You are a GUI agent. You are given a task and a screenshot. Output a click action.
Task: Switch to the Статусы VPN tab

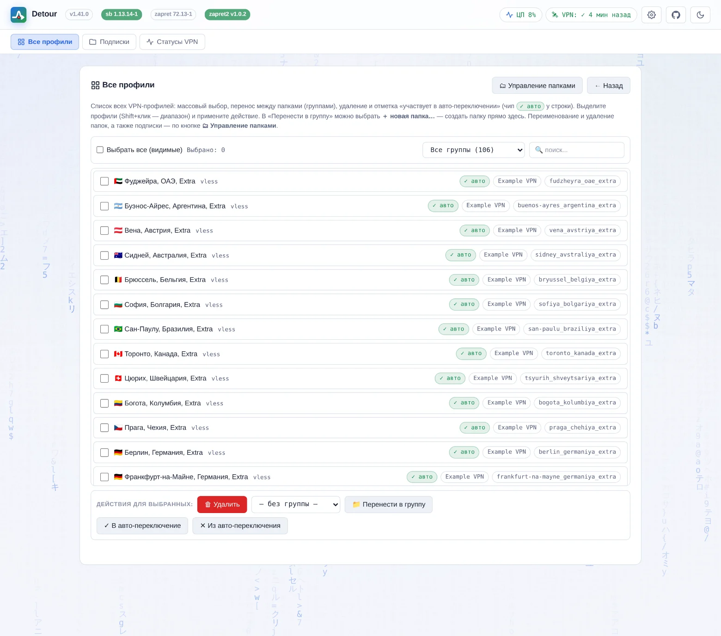tap(172, 42)
